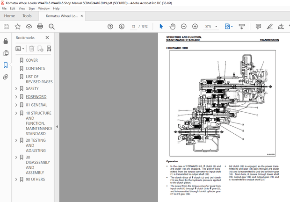
Task: Find current bookmark icon
Action: 49,49
